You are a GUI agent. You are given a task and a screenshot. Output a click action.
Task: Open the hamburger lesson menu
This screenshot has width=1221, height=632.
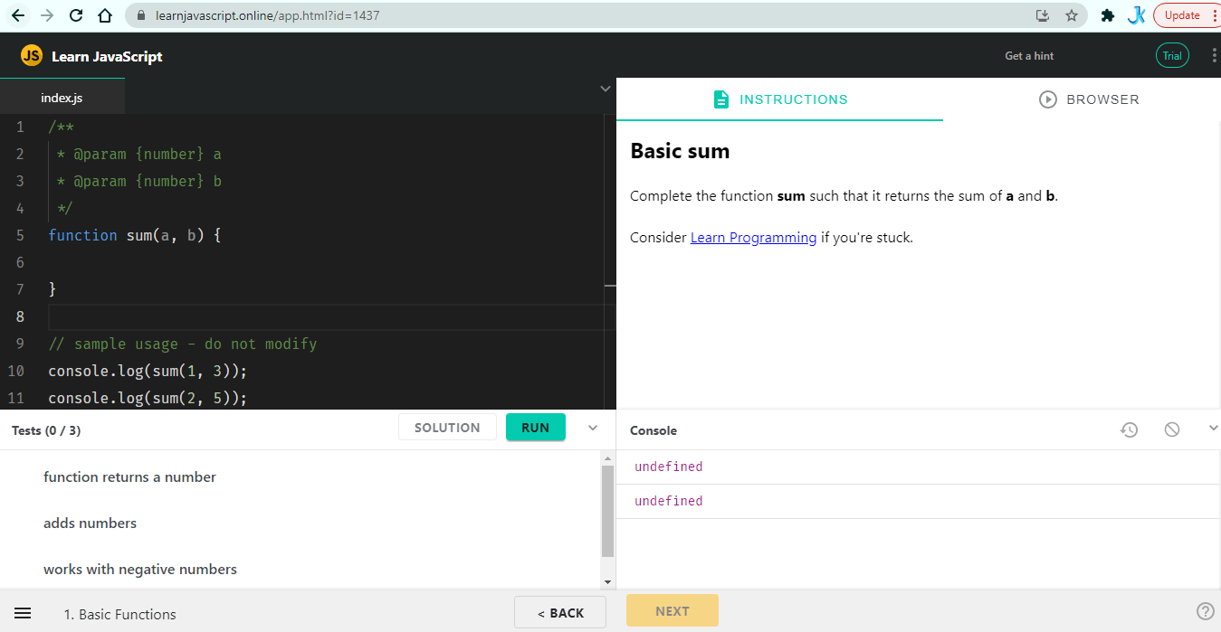coord(23,612)
